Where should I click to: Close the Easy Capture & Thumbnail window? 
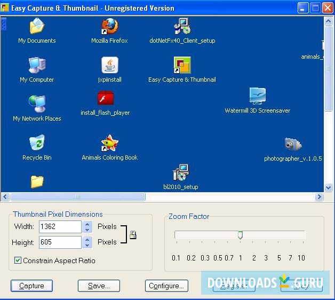pyautogui.click(x=328, y=8)
